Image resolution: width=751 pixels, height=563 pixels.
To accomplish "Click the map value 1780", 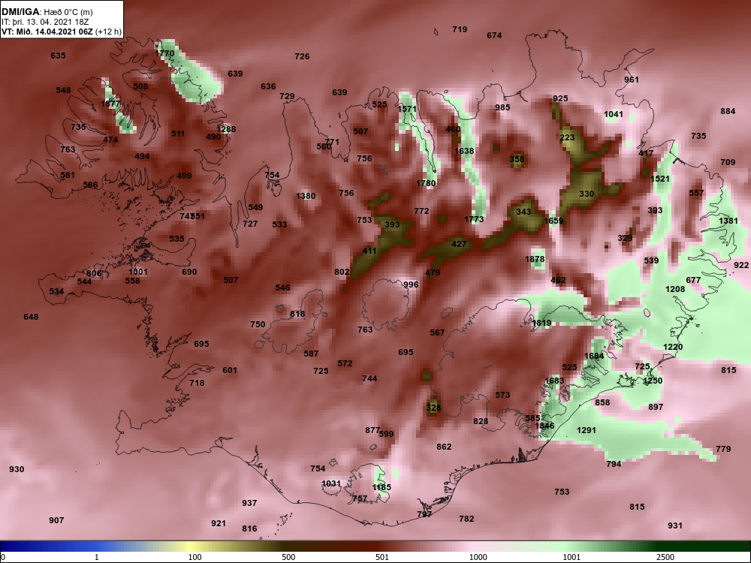I will (426, 183).
